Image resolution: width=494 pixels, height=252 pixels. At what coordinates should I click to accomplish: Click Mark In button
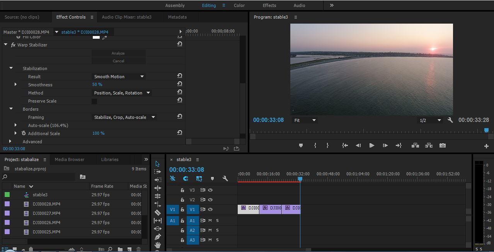(315, 146)
